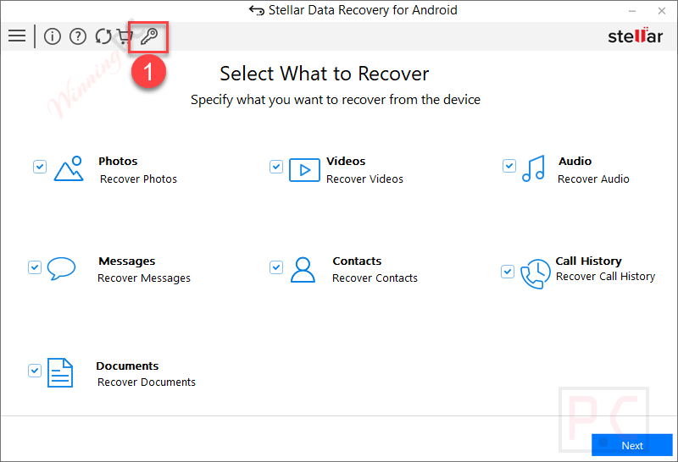Minimize the Stellar window

pyautogui.click(x=632, y=11)
